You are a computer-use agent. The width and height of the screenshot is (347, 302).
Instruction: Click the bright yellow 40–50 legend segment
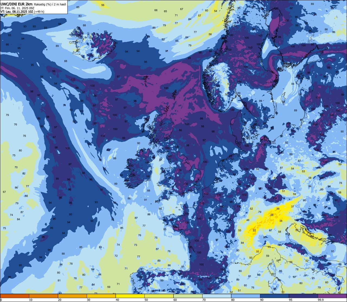130,296
